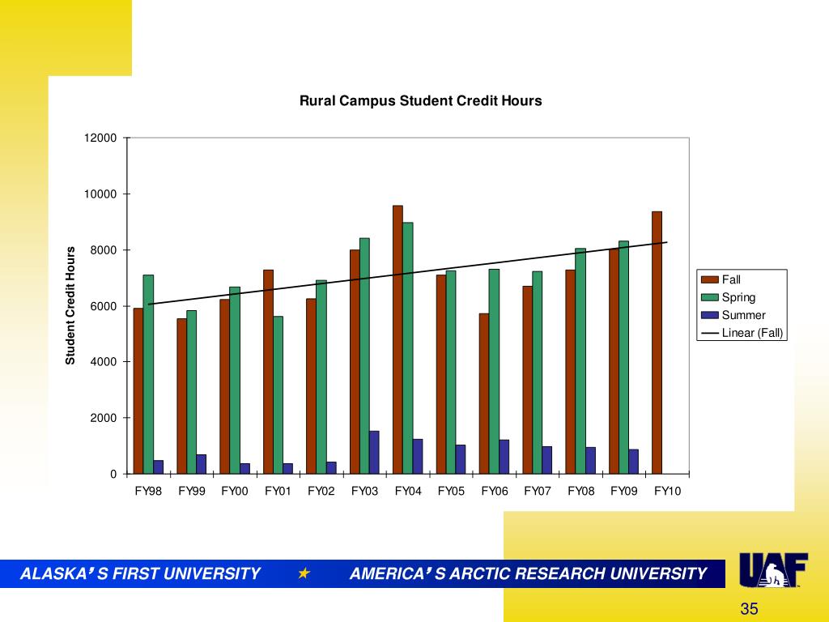Select the 'Spring' legend label
Screen dimensions: 829x622
tap(738, 298)
